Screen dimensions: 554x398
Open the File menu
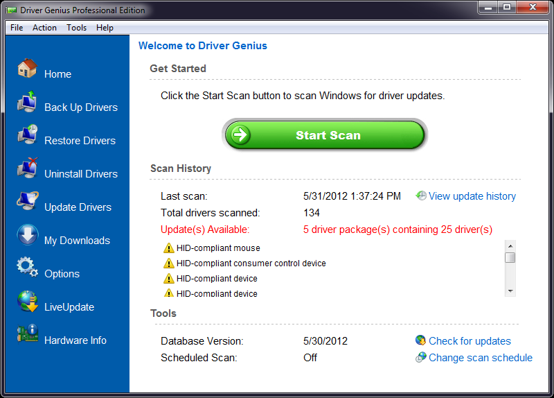(17, 28)
